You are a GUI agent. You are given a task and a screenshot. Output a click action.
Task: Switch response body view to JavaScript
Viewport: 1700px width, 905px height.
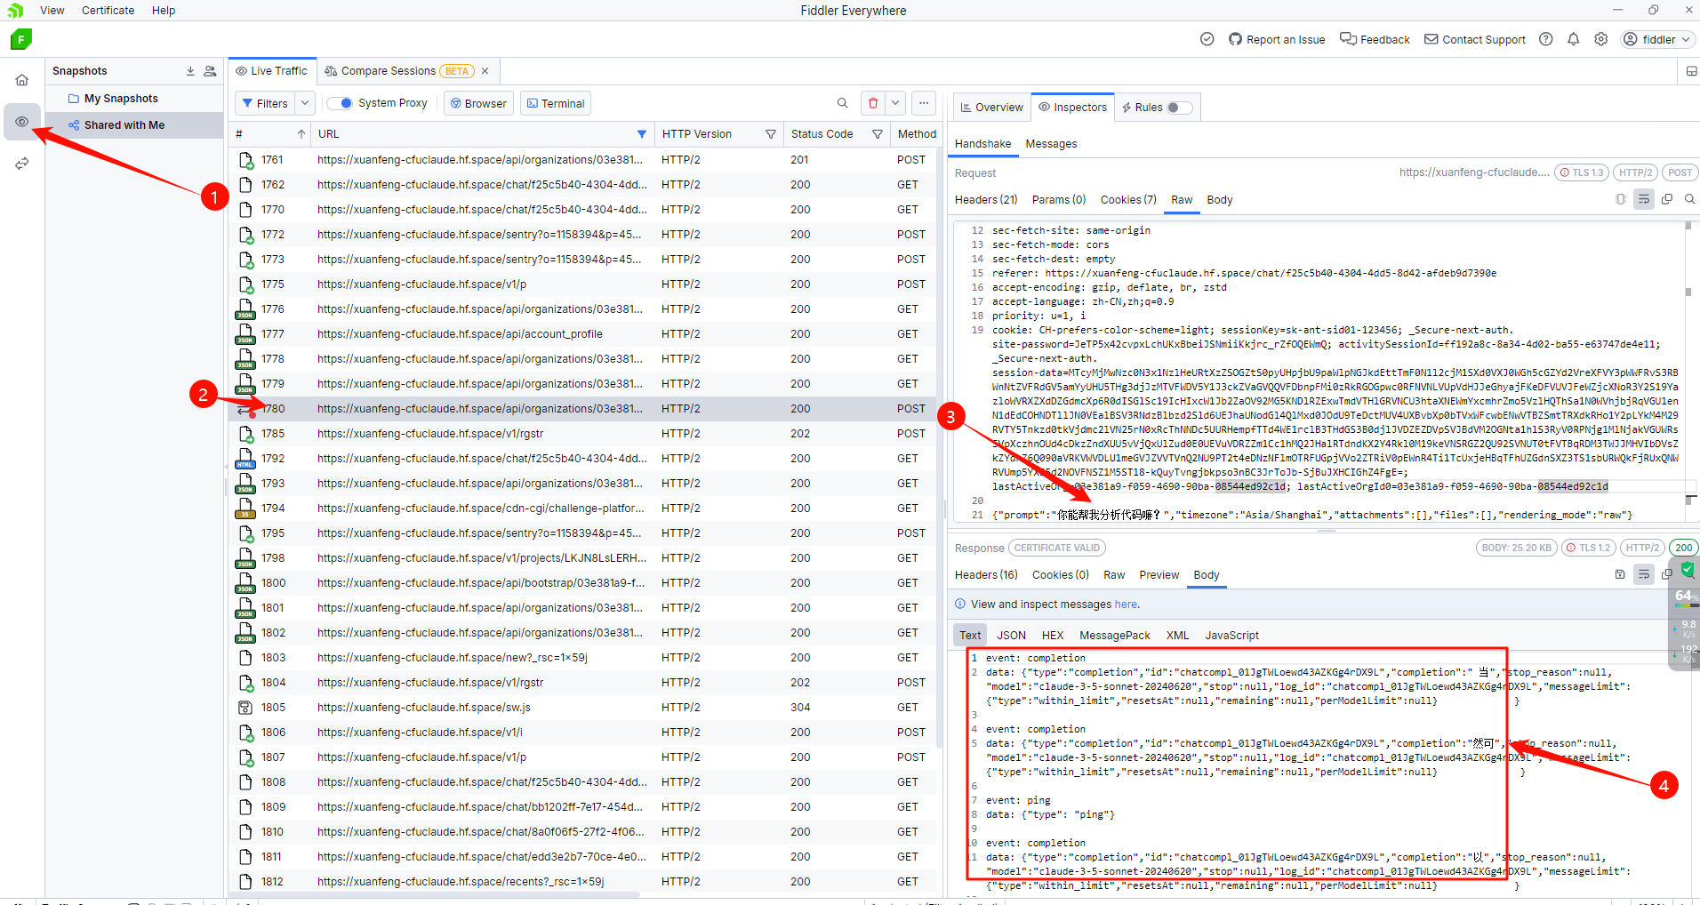coord(1231,636)
